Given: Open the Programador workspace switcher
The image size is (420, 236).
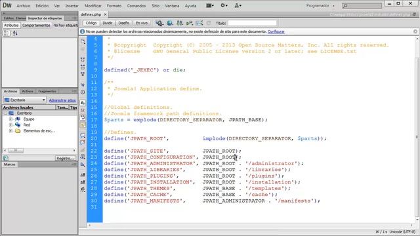Looking at the screenshot, I should [x=320, y=6].
